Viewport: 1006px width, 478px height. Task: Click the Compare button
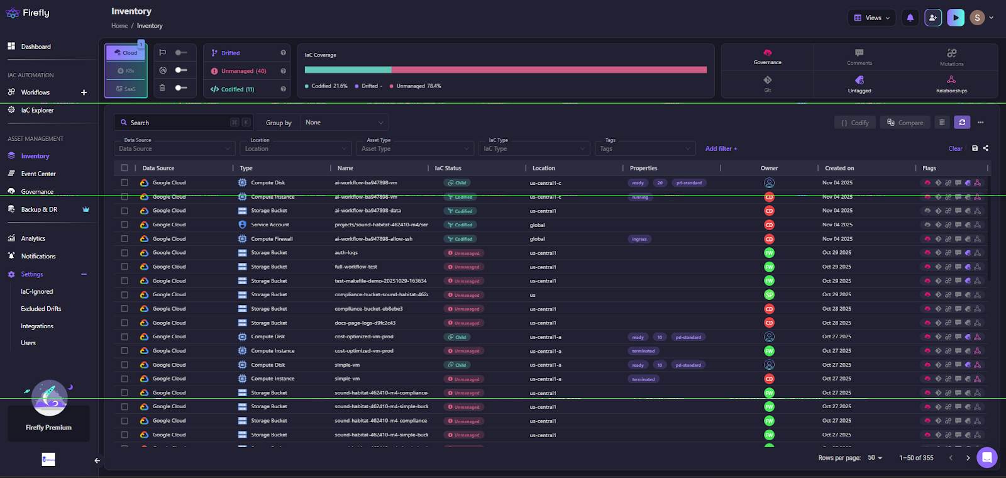point(905,123)
